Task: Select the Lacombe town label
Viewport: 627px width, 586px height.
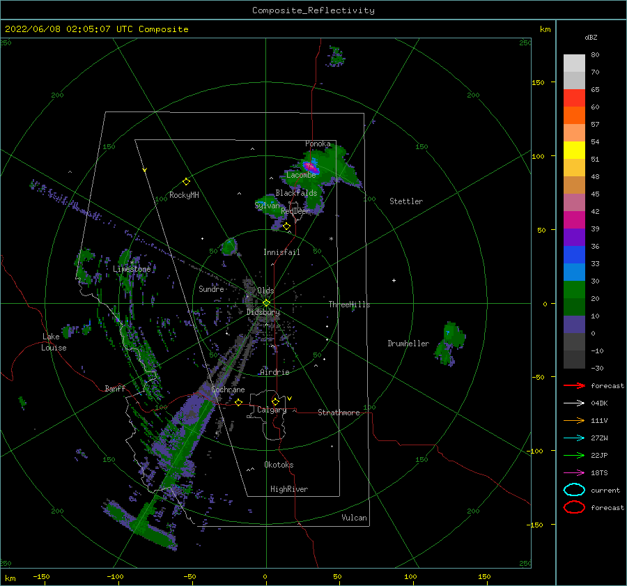Action: click(x=301, y=175)
